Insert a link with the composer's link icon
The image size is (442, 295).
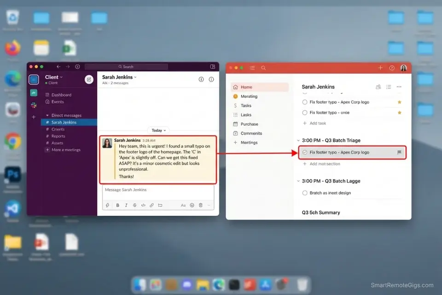[x=151, y=205]
